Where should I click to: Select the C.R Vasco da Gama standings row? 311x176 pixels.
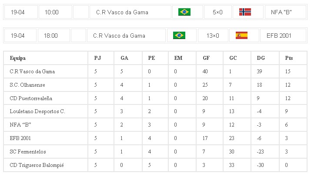click(32, 71)
